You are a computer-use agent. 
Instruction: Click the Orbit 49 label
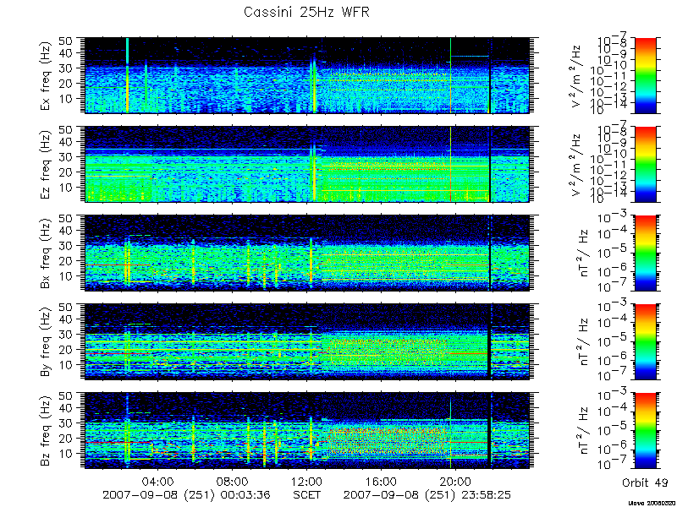645,482
